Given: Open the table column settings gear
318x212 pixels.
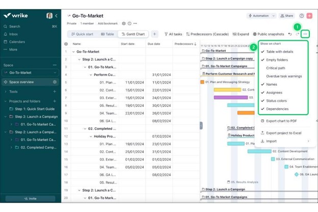Looking at the screenshot, I should pyautogui.click(x=66, y=44).
